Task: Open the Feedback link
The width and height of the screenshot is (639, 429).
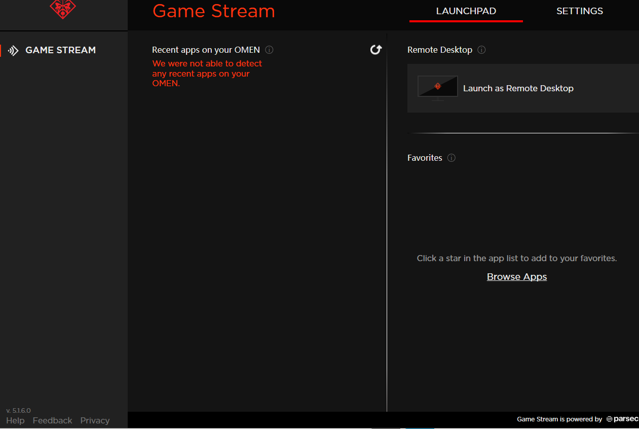Action: click(53, 420)
